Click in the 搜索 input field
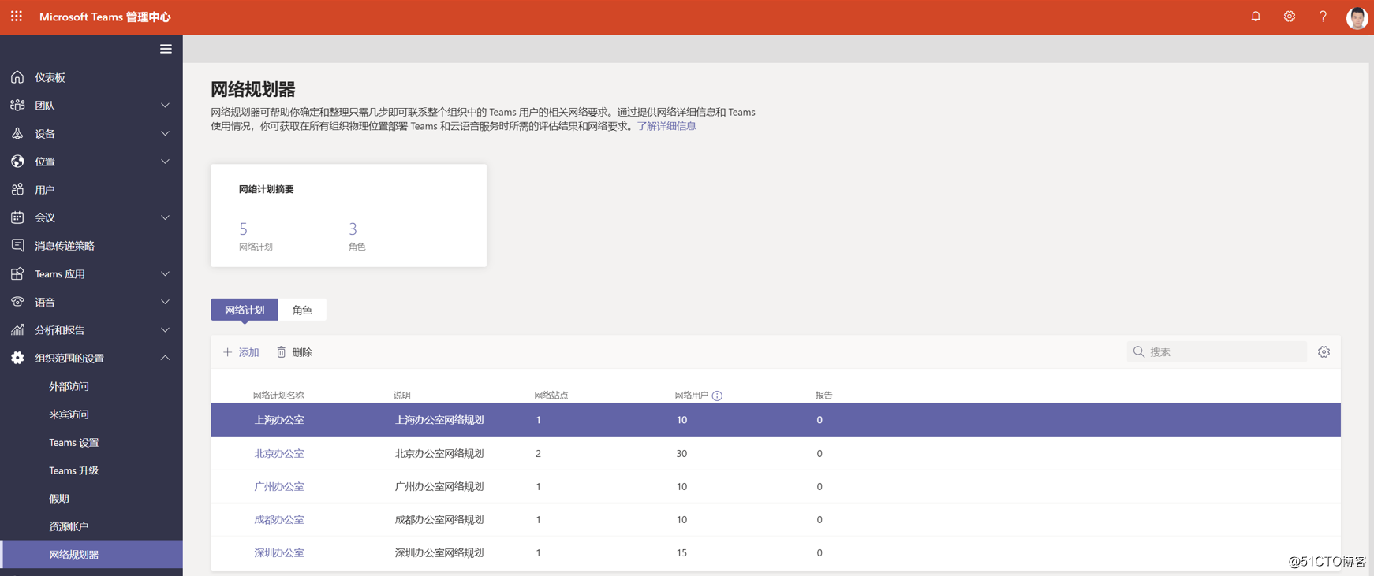The height and width of the screenshot is (576, 1374). click(1217, 351)
